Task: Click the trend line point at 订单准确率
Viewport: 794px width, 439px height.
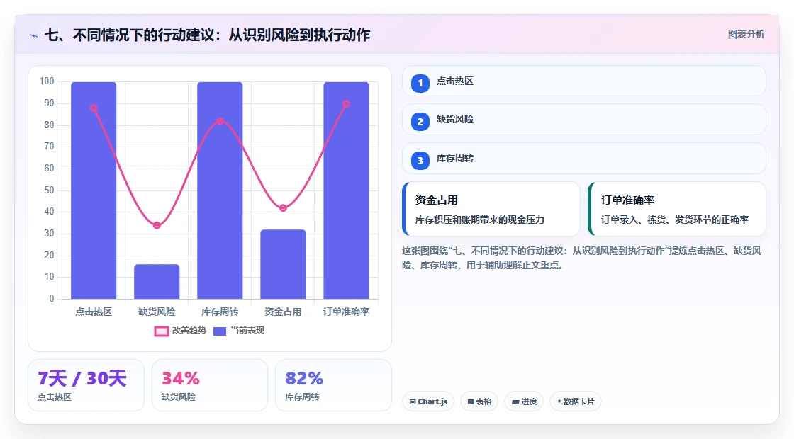Action: click(347, 103)
